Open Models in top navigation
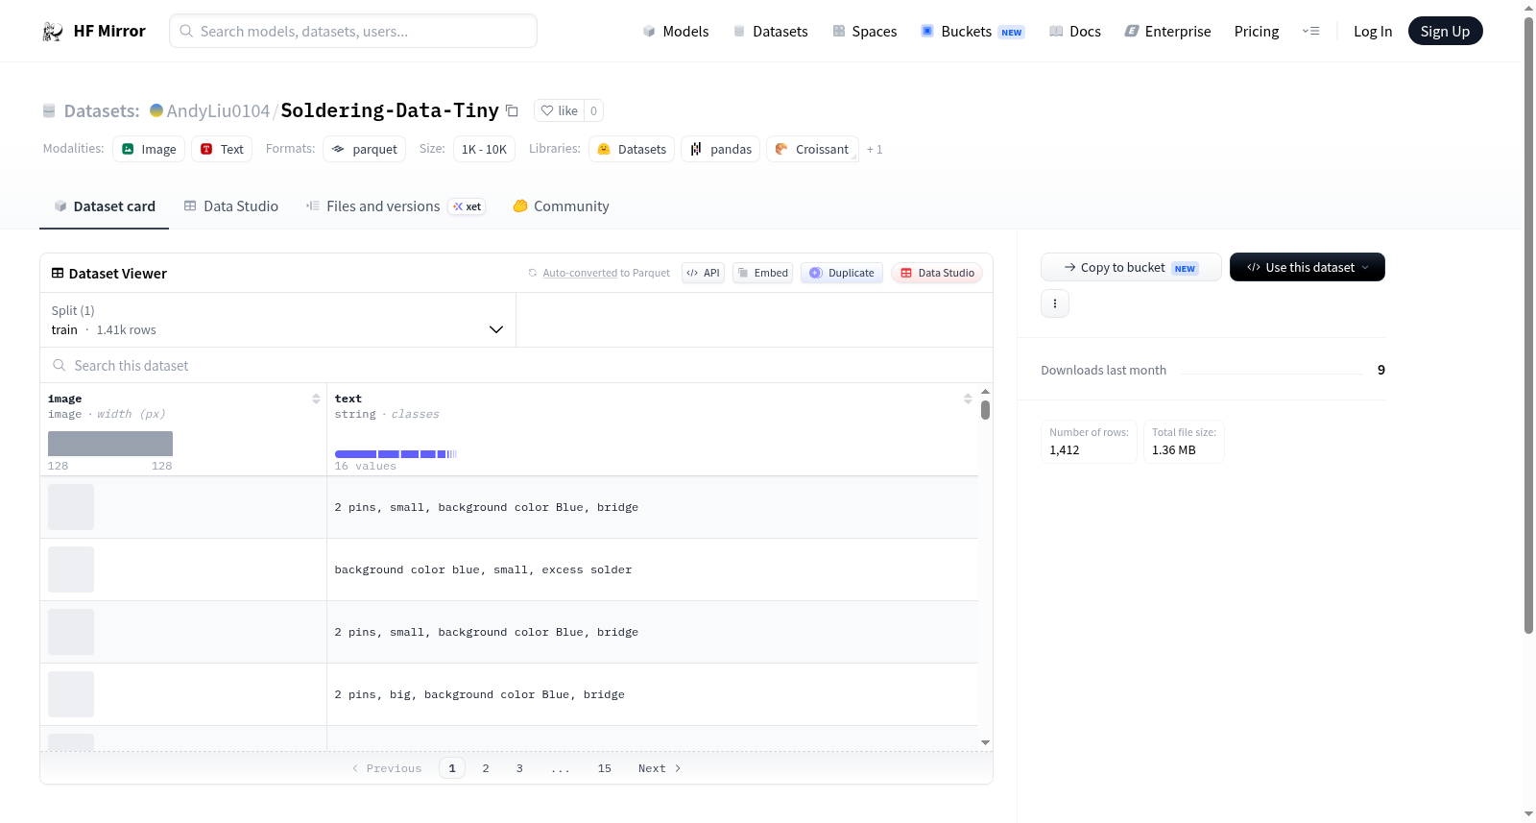Screen dimensions: 1536x823 pyautogui.click(x=676, y=32)
